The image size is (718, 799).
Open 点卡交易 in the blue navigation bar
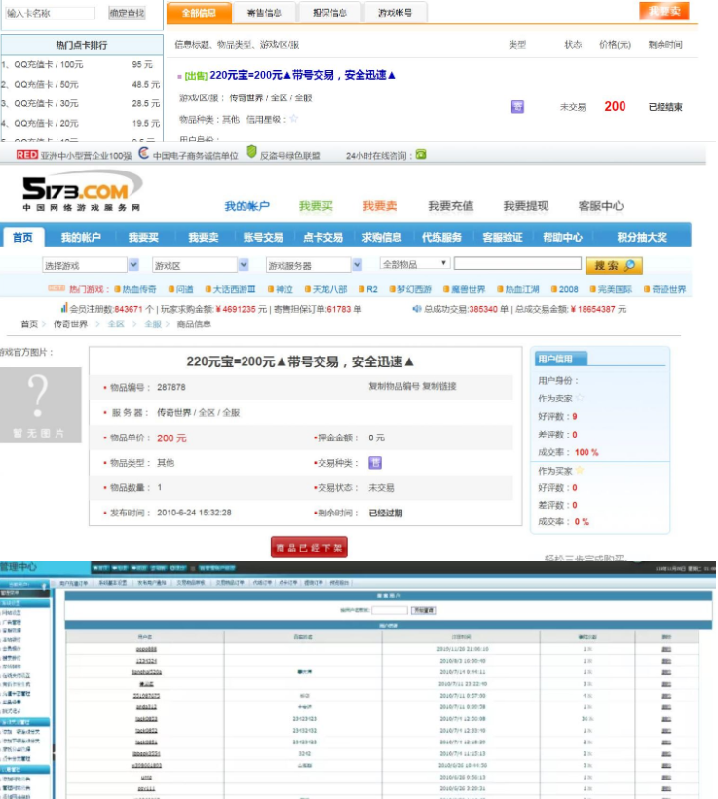[x=323, y=237]
